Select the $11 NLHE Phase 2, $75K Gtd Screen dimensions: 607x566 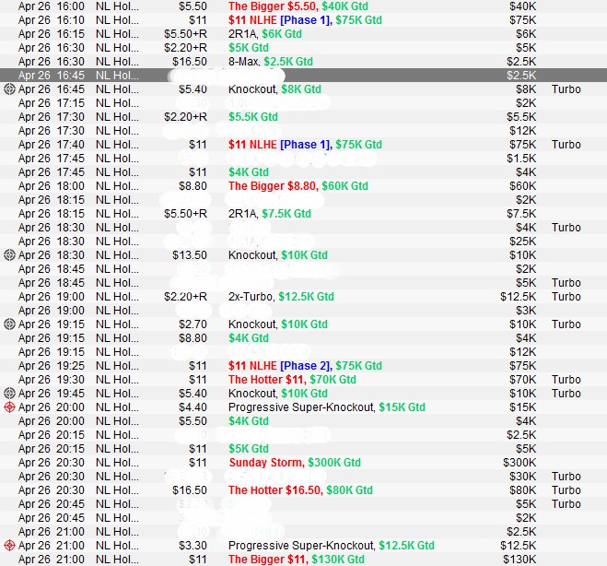click(x=305, y=366)
